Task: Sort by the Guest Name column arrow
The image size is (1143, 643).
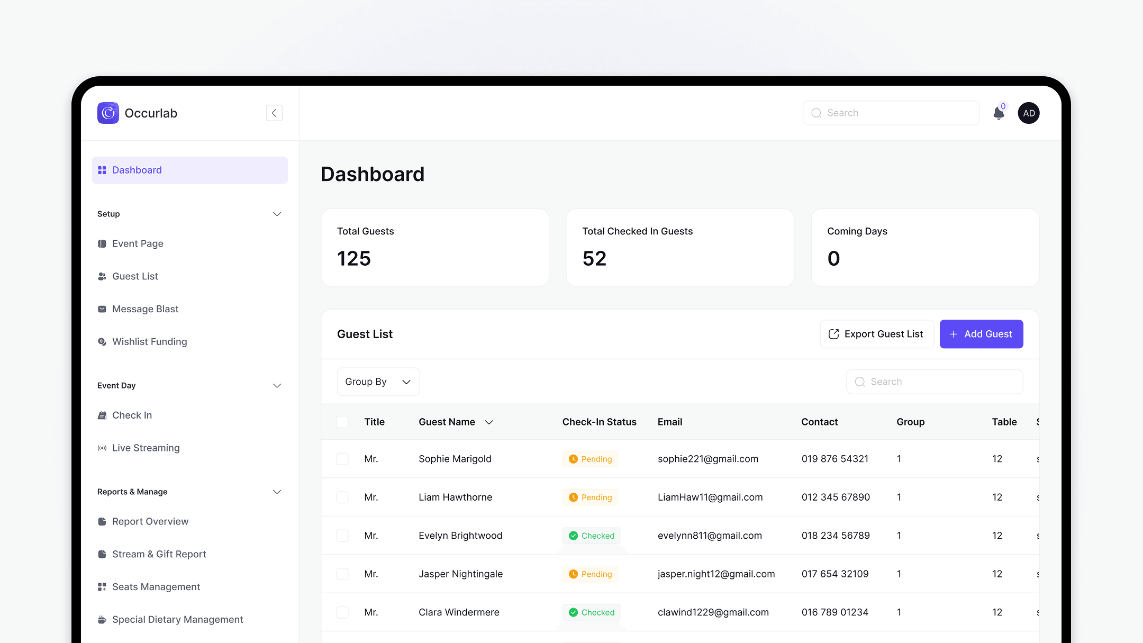Action: click(x=489, y=422)
